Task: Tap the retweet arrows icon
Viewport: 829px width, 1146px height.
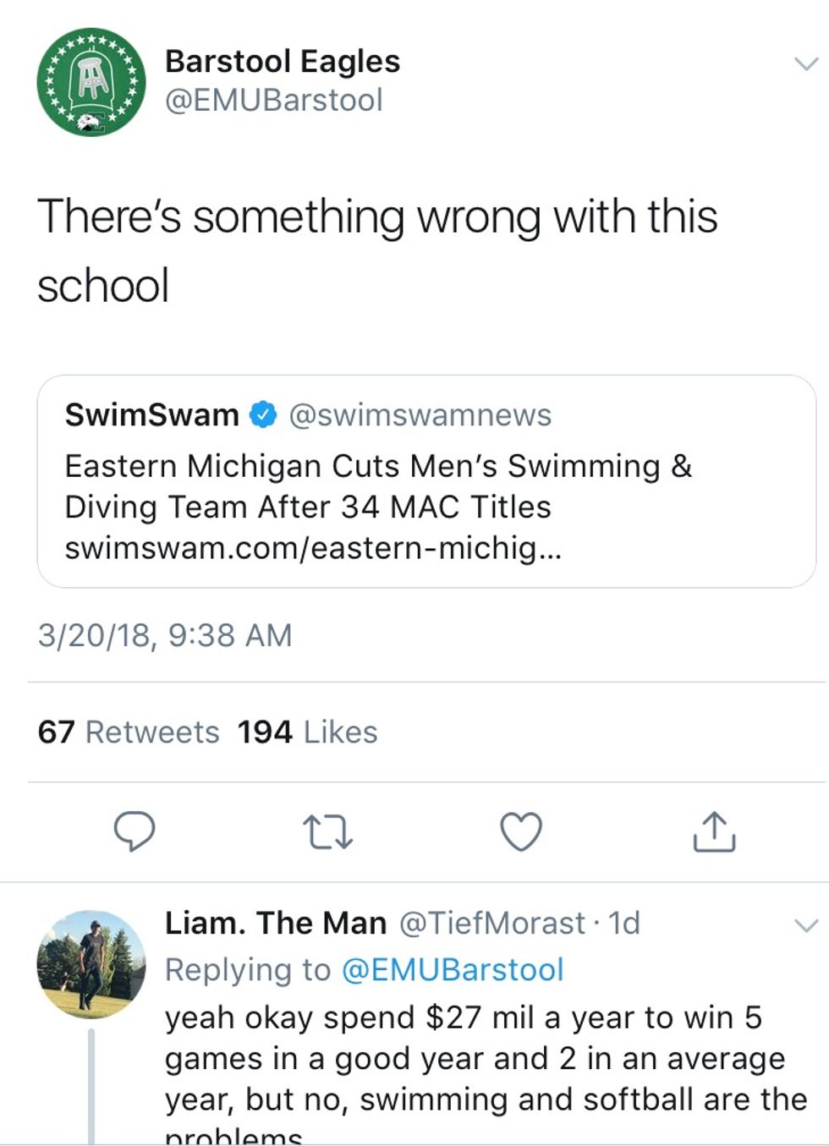Action: click(327, 831)
